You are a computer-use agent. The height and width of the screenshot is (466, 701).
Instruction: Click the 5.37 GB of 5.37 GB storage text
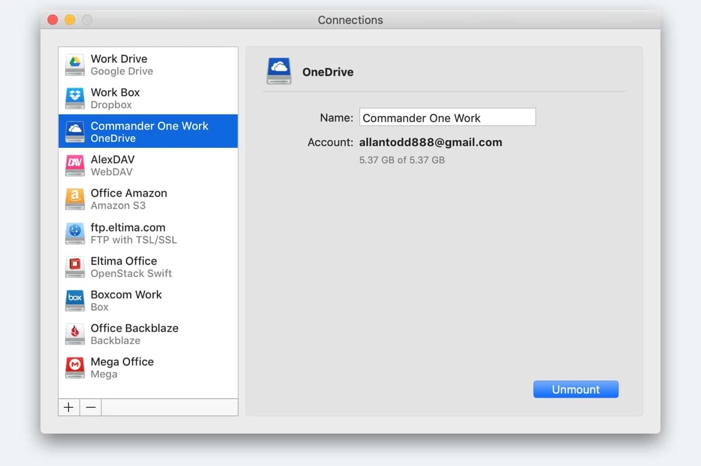click(402, 160)
